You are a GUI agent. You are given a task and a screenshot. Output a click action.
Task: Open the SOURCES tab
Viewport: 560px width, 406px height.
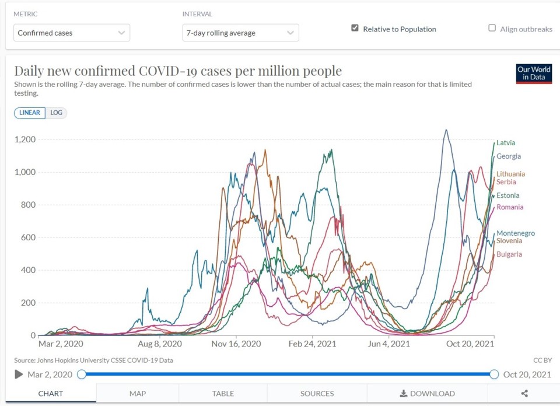pos(317,394)
